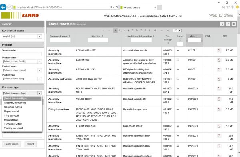The width and height of the screenshot is (240, 157).
Task: Open the browser settings gear icon
Action: 233,7
